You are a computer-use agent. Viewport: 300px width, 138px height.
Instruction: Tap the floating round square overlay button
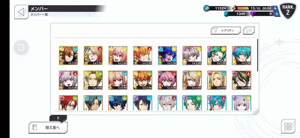point(21,47)
